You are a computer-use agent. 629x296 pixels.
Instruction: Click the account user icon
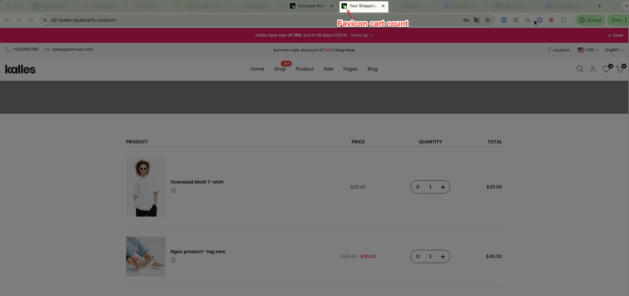[x=593, y=69]
